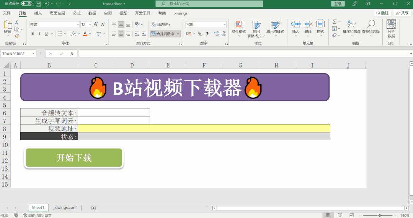Screen dimensions: 413x218
Task: Click the Save icon in title bar
Action: point(38,4)
